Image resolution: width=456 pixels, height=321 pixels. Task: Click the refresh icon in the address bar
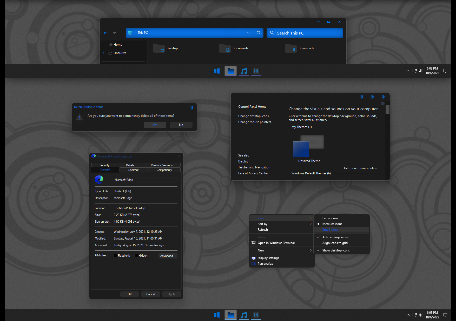click(x=258, y=33)
